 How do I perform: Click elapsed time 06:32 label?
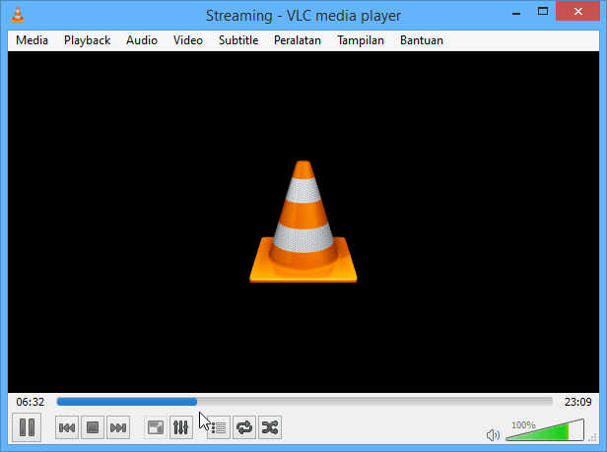31,402
